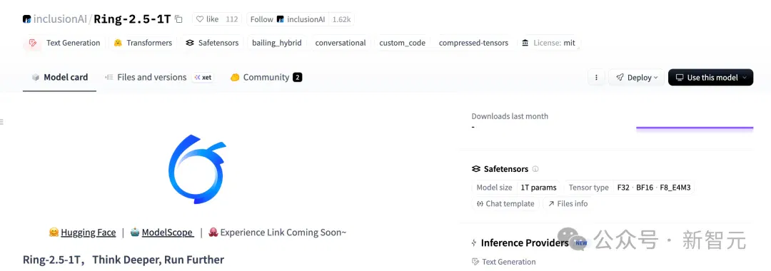Screen dimensions: 771x271
Task: Click the Community count badge 2
Action: pos(297,77)
